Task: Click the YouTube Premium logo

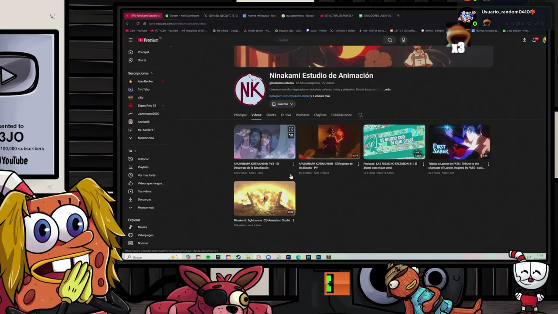Action: 149,40
